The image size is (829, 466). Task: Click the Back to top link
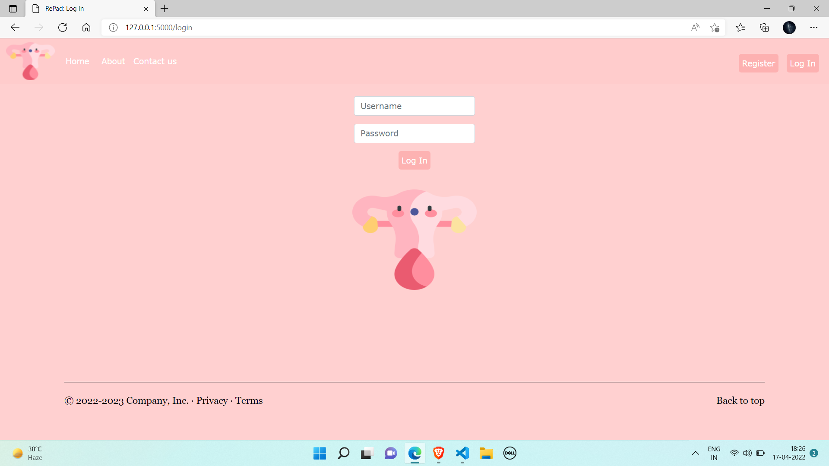[740, 400]
